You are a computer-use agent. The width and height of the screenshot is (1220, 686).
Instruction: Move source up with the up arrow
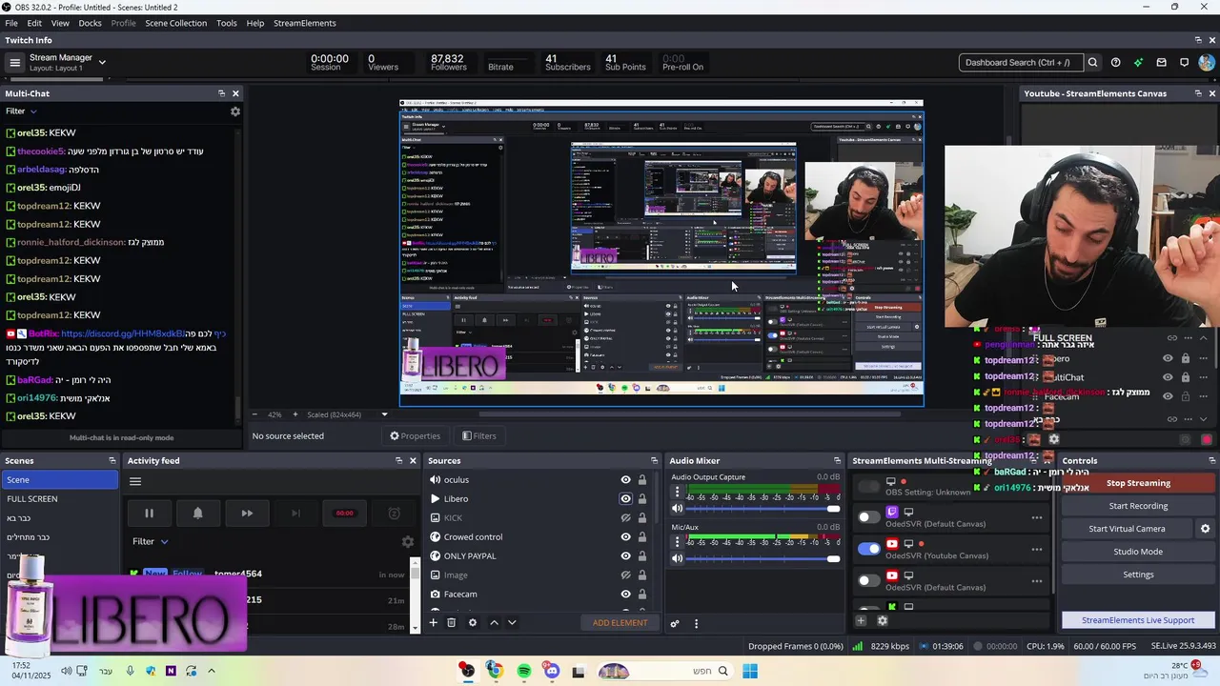click(494, 623)
